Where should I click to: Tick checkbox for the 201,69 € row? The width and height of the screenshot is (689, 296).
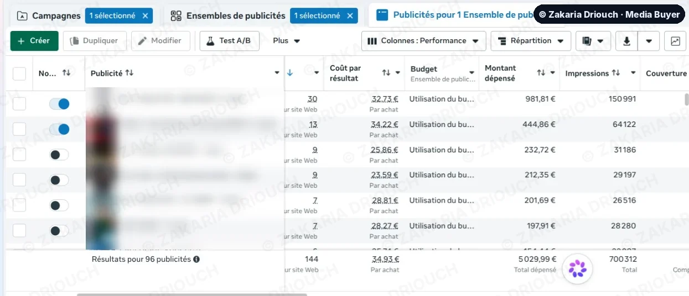19,205
